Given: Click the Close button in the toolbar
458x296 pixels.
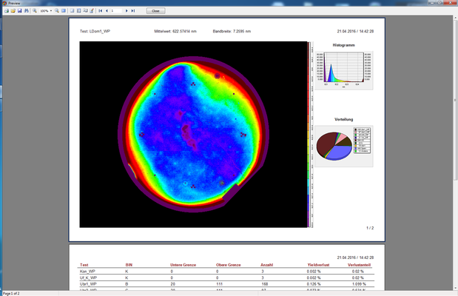Looking at the screenshot, I should pos(155,11).
